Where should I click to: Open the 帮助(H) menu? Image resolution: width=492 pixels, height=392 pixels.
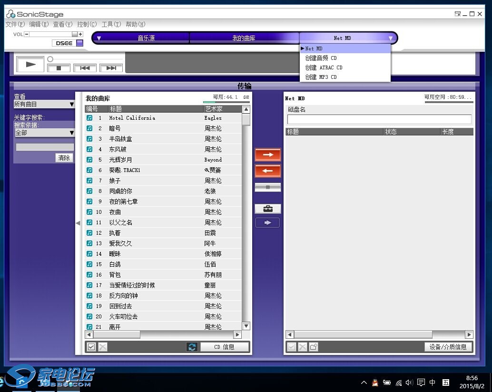tap(136, 24)
